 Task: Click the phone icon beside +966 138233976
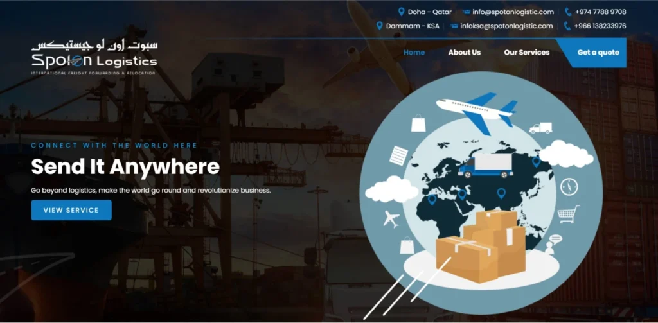[567, 26]
